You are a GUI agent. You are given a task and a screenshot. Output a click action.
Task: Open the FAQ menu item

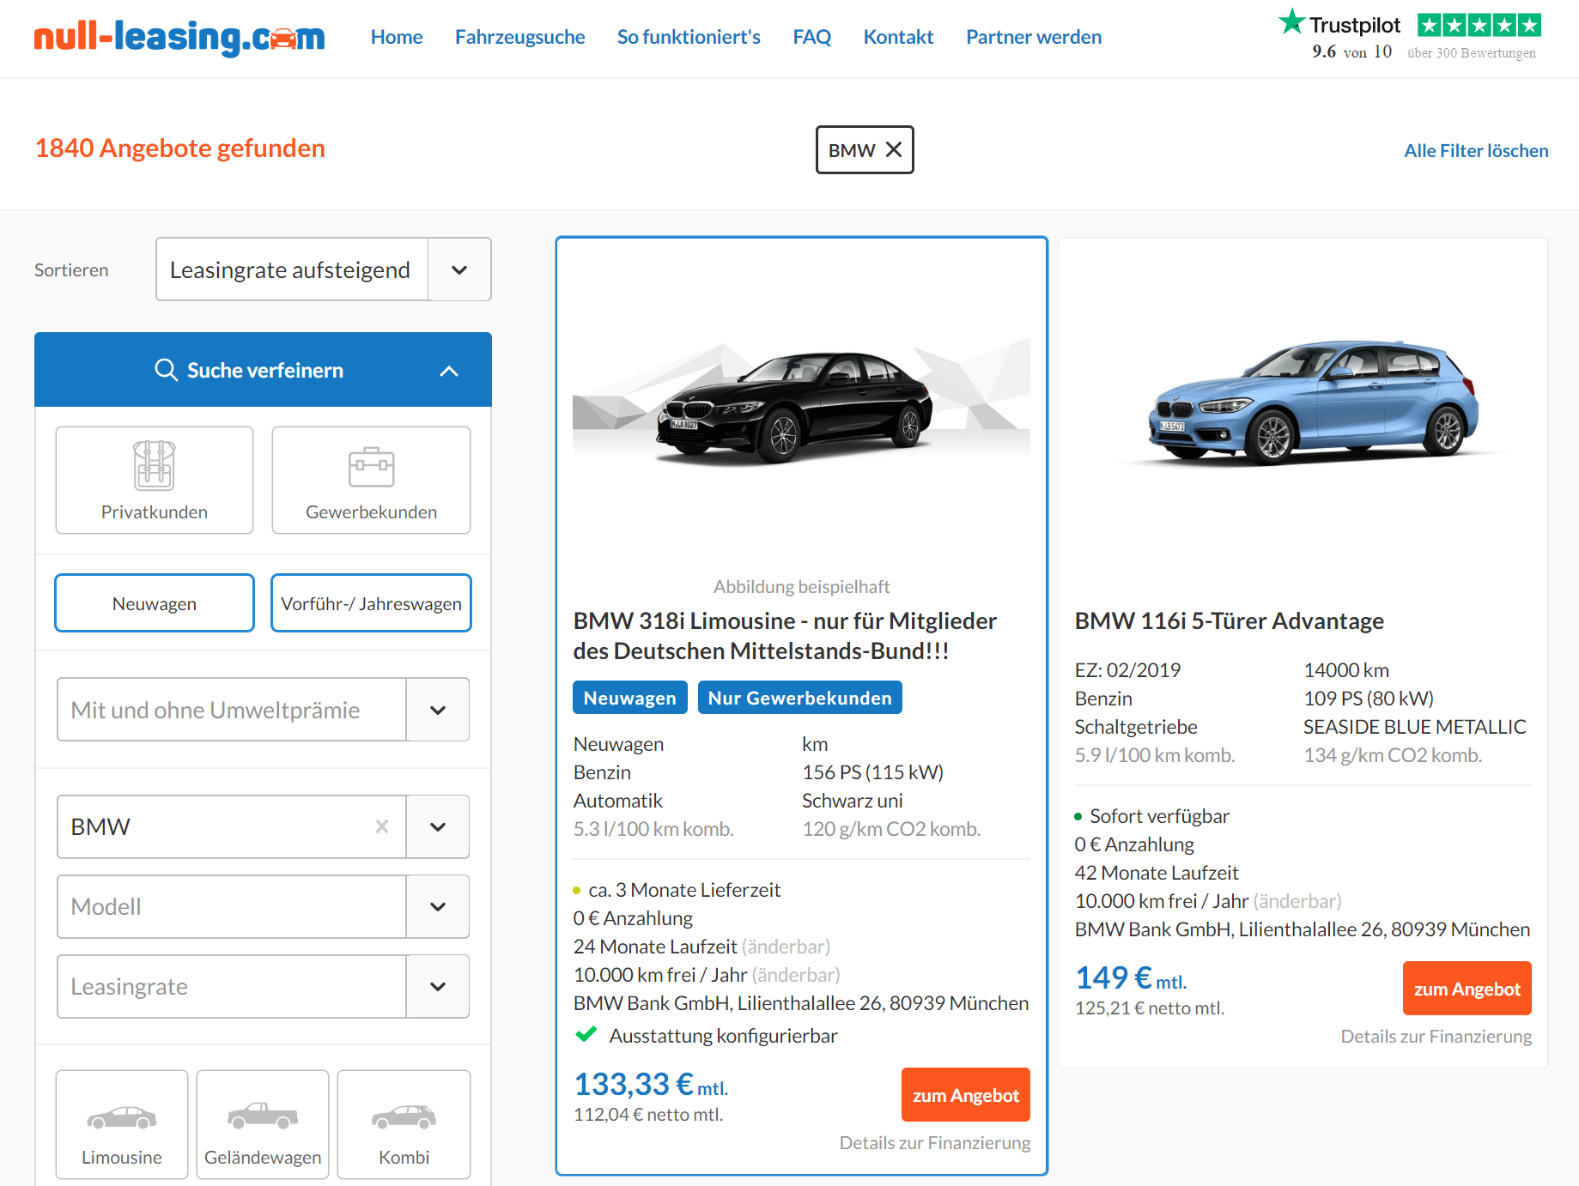812,37
